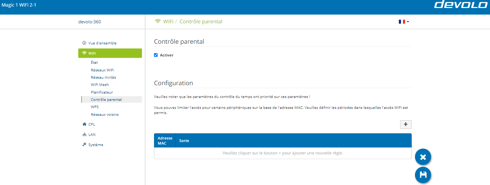Click the network icon next to LAN

(84, 134)
